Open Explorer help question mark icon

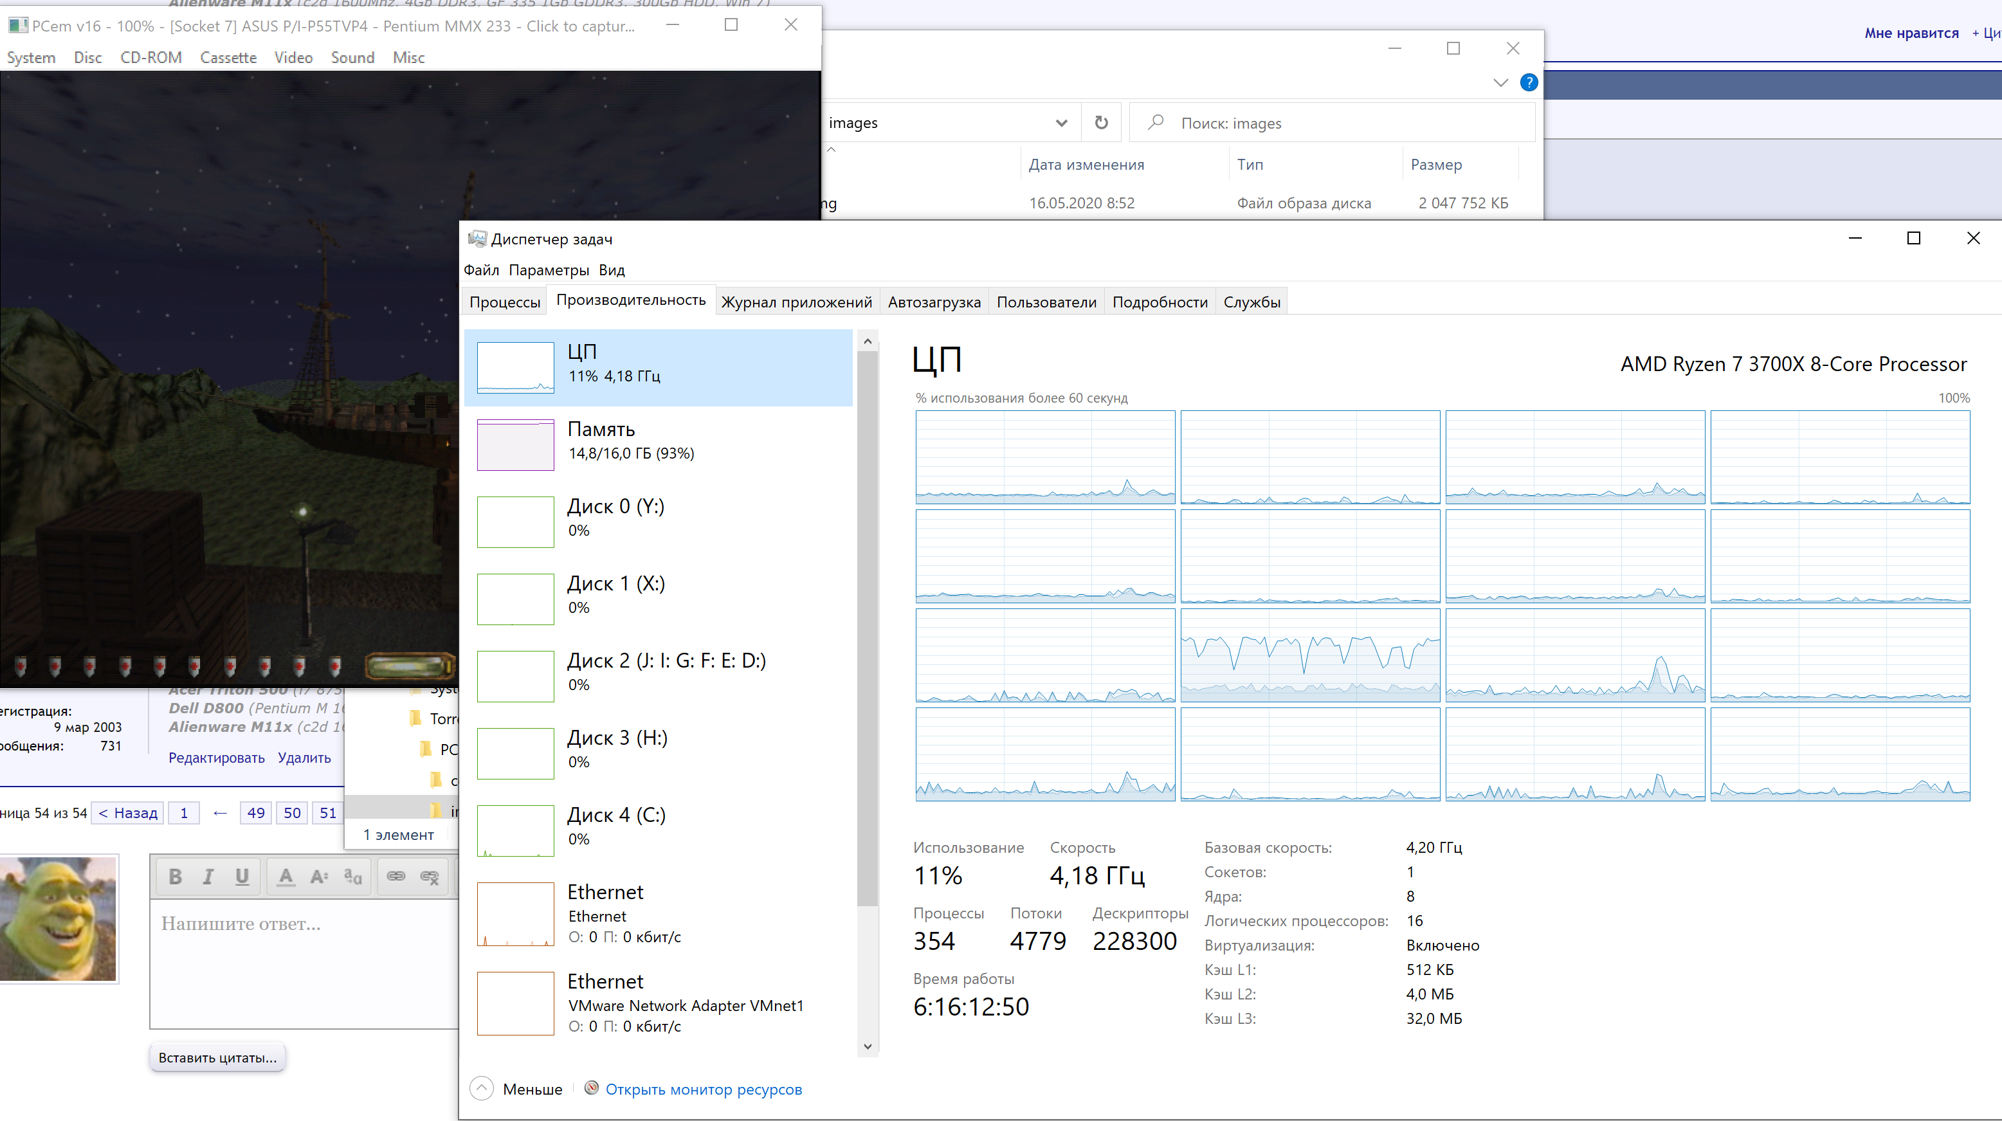point(1528,82)
